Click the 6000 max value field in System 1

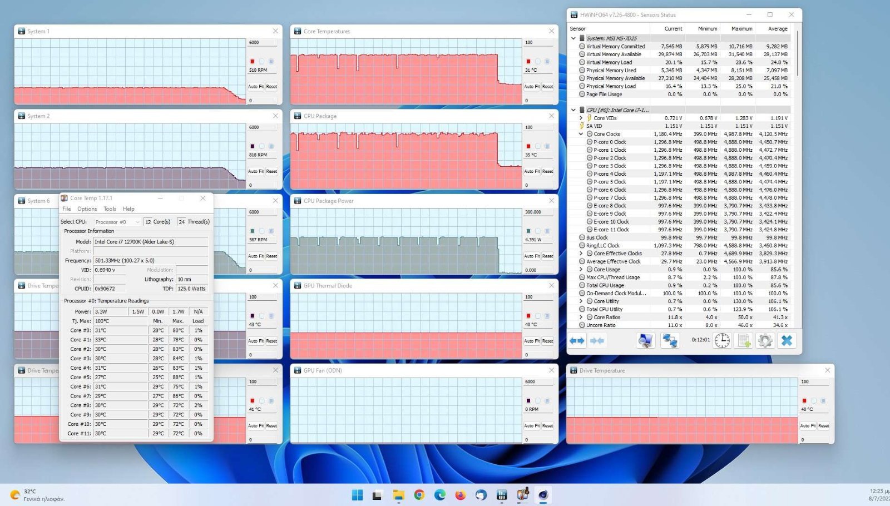[262, 42]
